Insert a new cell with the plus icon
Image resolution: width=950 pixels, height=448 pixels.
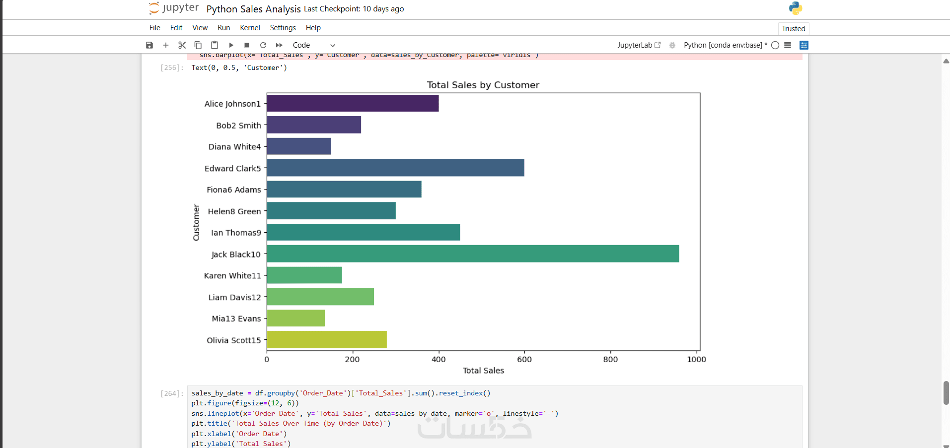166,45
